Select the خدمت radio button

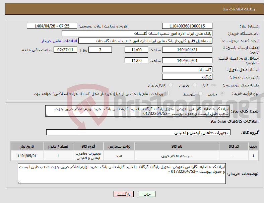point(195,85)
